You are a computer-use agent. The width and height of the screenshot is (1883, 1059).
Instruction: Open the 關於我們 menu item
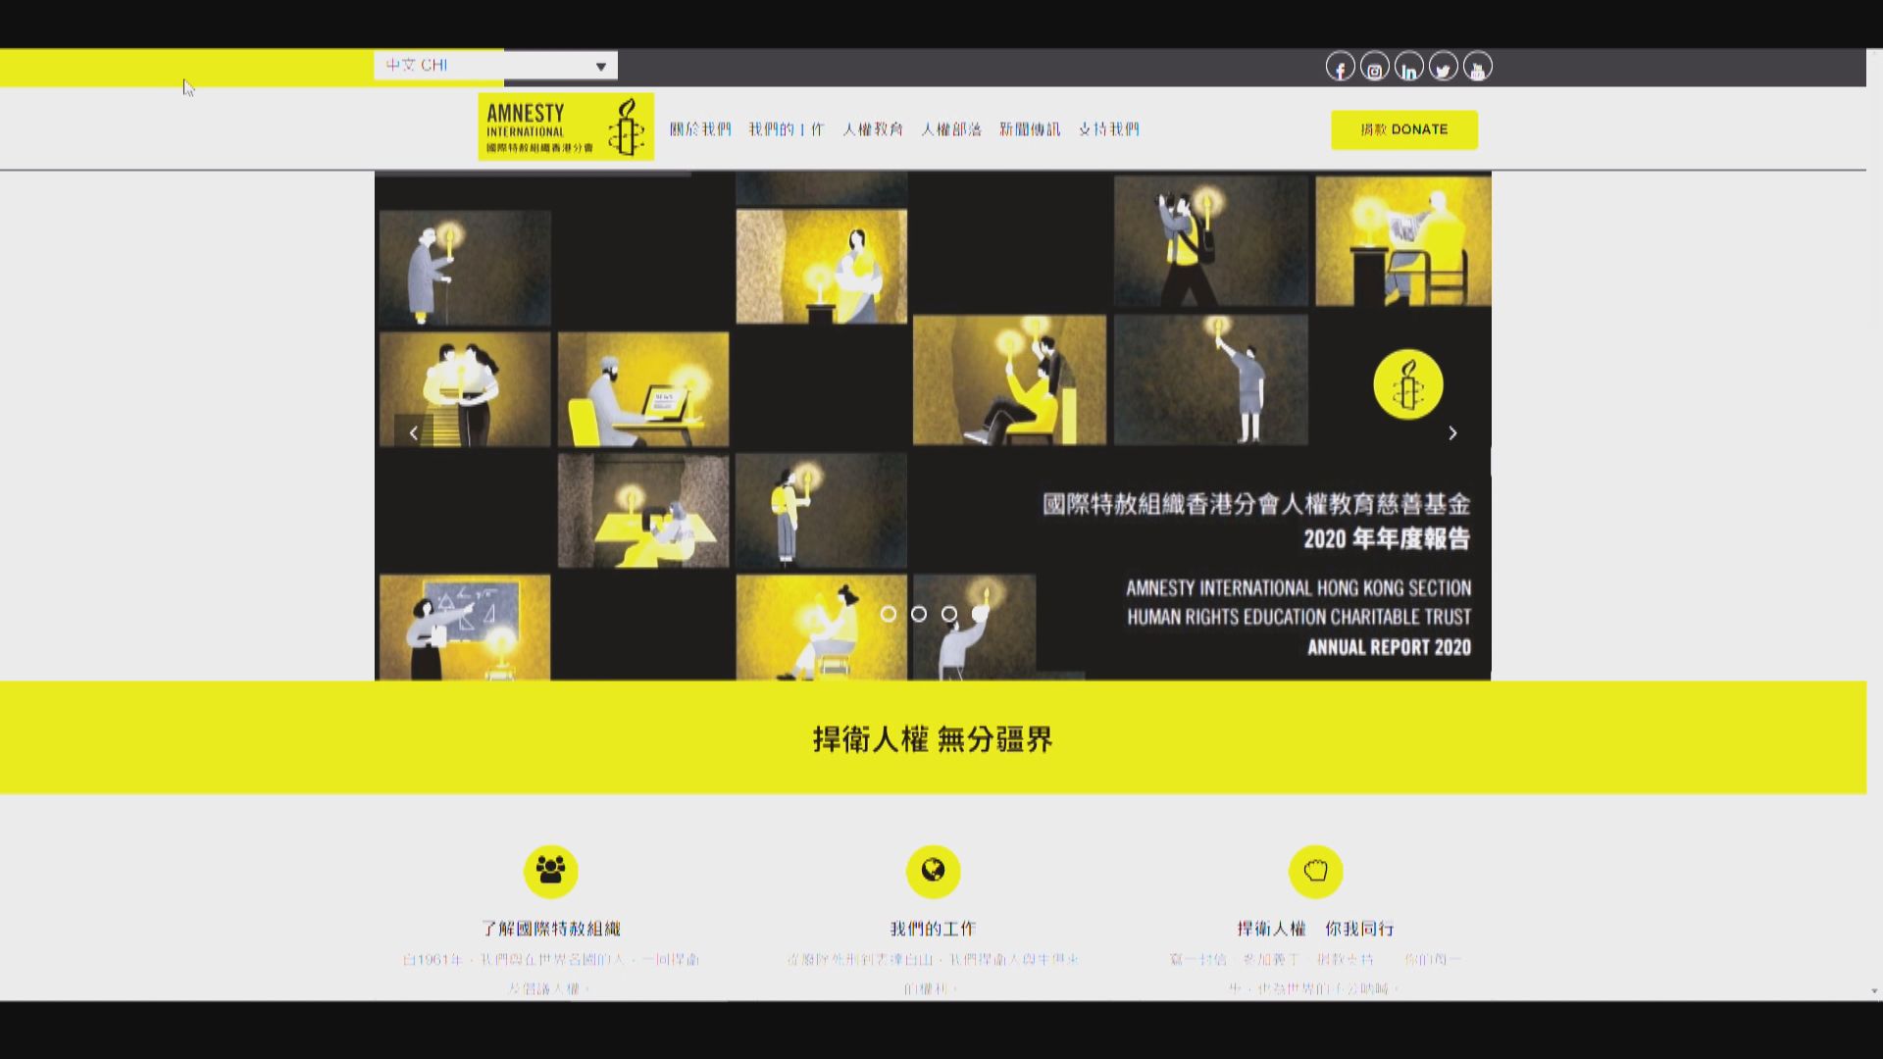click(700, 128)
